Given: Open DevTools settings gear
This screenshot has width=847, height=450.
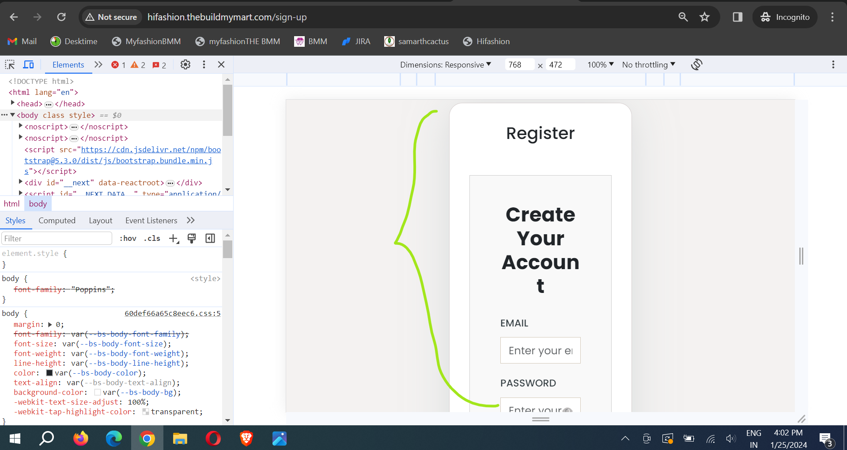Looking at the screenshot, I should [185, 65].
